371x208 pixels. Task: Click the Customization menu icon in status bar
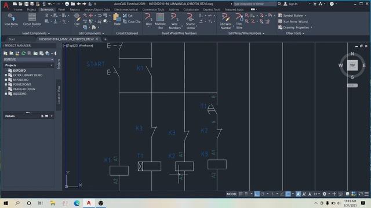[366, 194]
